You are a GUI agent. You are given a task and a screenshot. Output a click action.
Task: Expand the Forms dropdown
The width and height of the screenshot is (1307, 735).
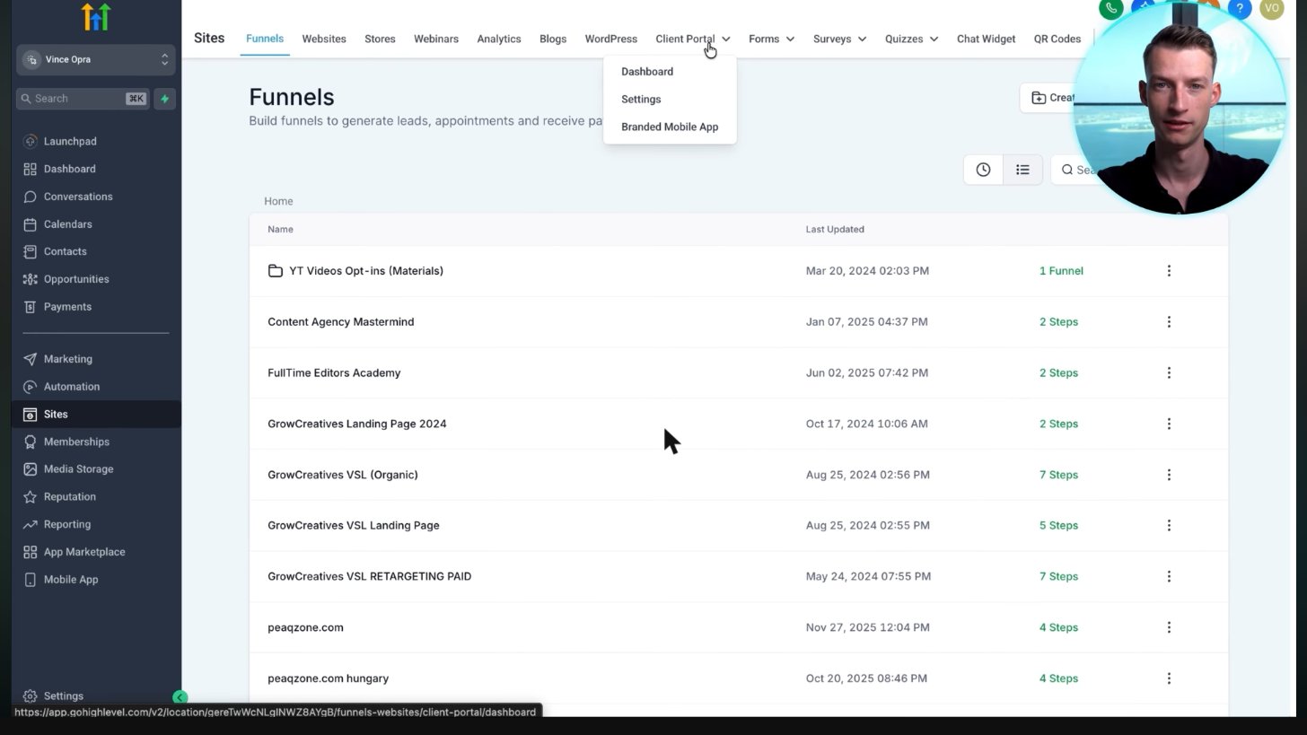771,39
